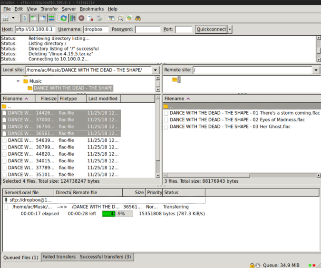
Task: Open the Site Manager dropdown arrow
Action: pos(13,18)
